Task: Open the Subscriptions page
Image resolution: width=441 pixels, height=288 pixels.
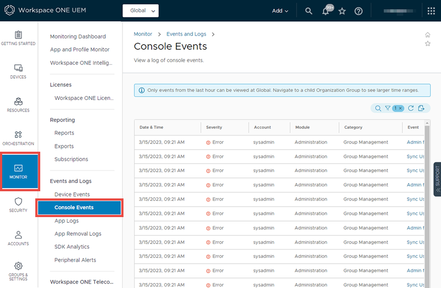Action: tap(71, 159)
